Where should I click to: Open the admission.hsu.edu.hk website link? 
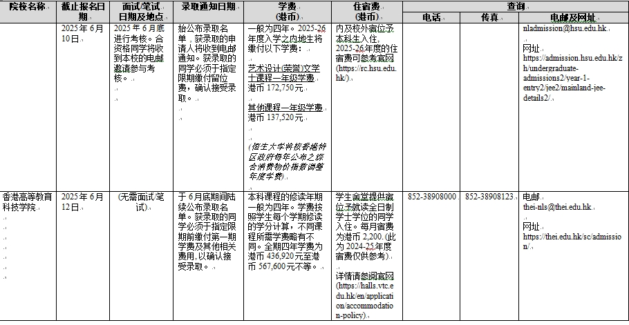tap(573, 78)
